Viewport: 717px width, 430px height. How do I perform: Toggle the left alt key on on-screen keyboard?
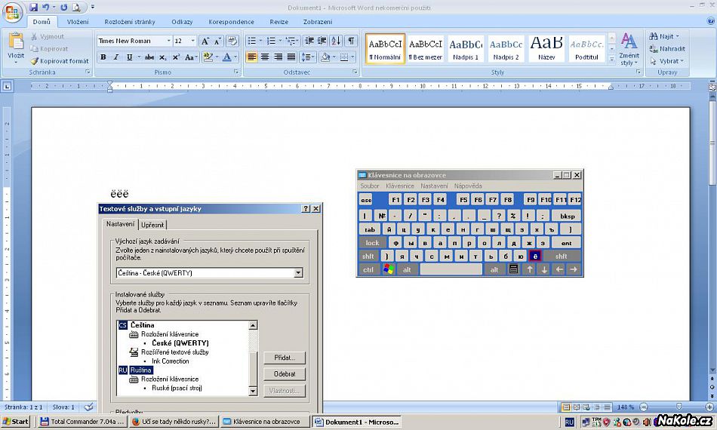coord(407,269)
